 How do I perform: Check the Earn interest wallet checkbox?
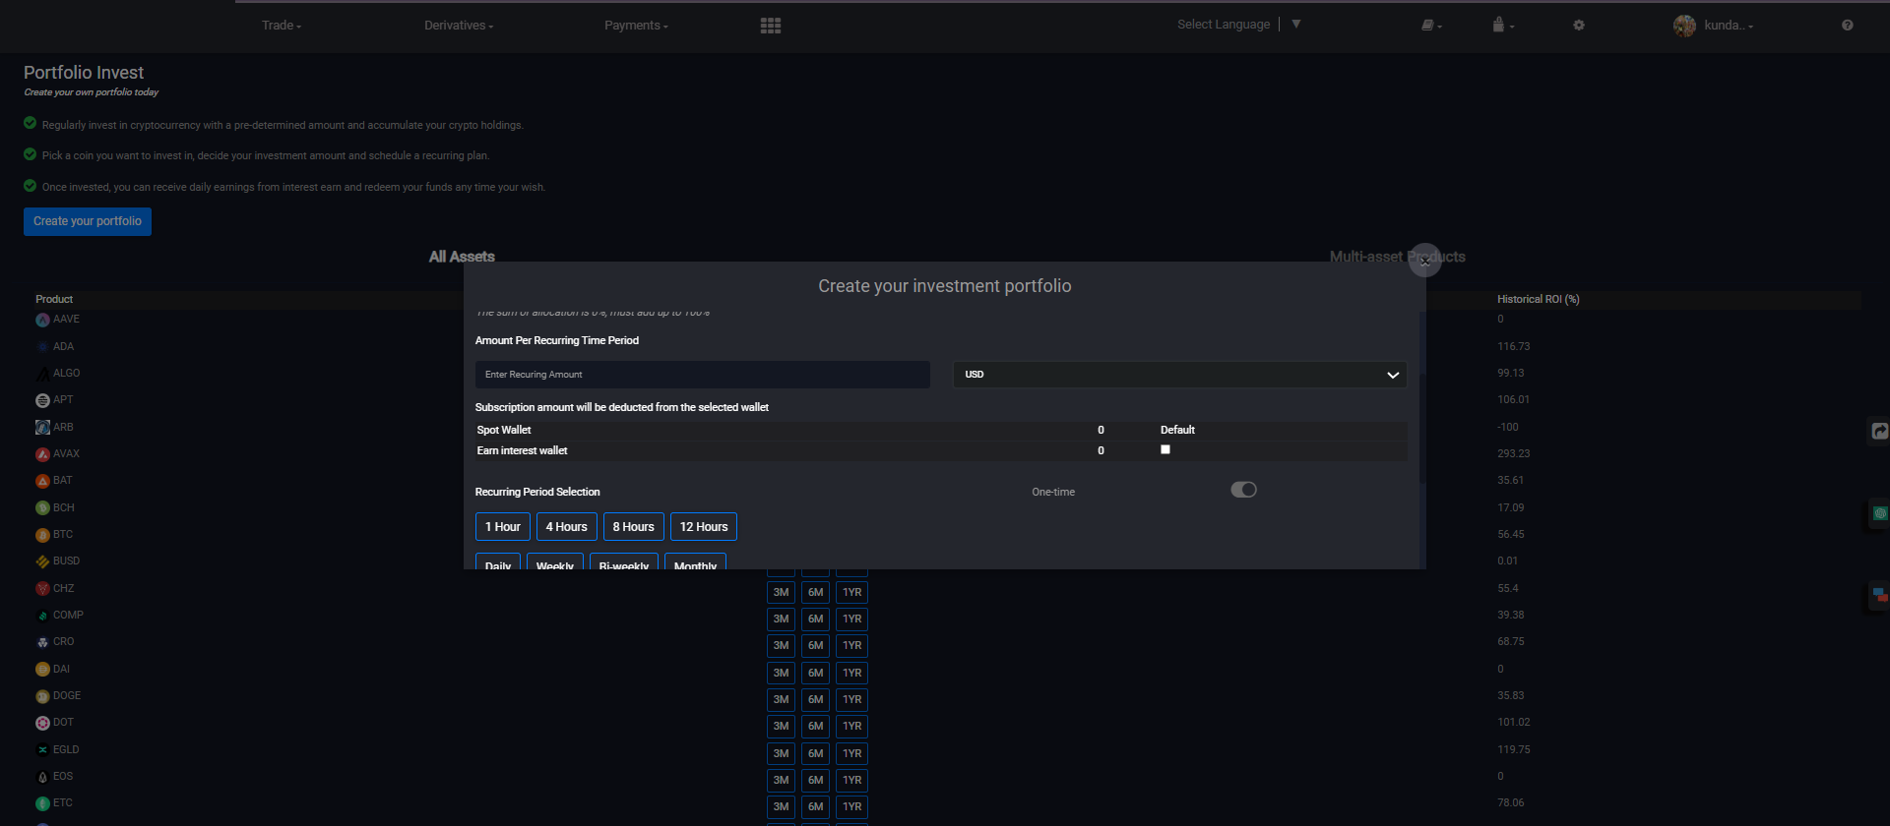click(x=1165, y=449)
